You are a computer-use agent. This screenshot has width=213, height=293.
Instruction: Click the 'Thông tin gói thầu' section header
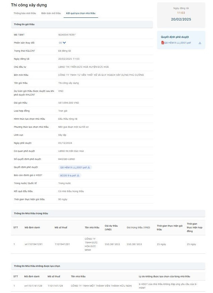click(24, 24)
